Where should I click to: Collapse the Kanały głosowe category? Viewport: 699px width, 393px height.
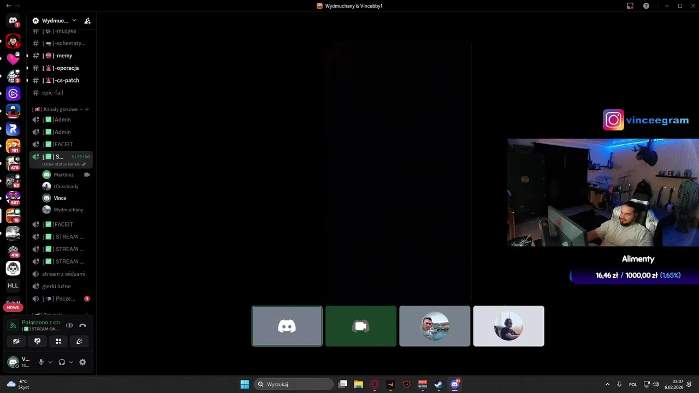tap(57, 109)
